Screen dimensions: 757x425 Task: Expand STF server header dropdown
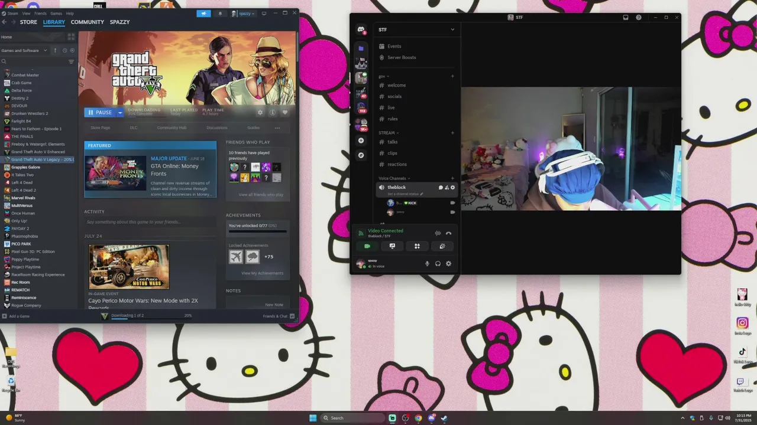[x=417, y=30]
